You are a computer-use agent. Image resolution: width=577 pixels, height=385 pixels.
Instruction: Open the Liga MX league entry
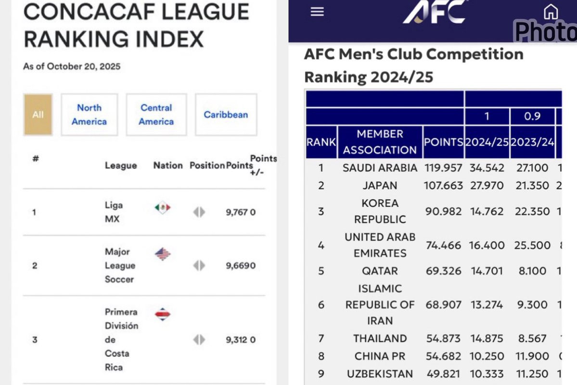[x=114, y=212]
